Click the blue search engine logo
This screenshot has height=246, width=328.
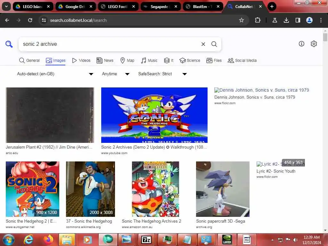pos(9,44)
